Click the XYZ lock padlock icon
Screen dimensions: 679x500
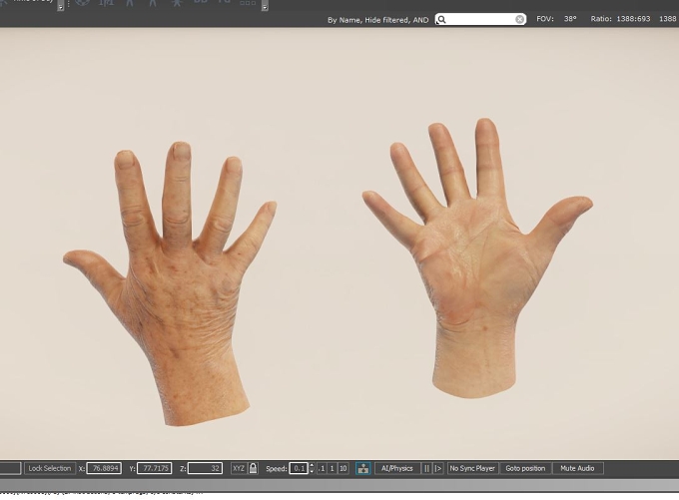[254, 468]
